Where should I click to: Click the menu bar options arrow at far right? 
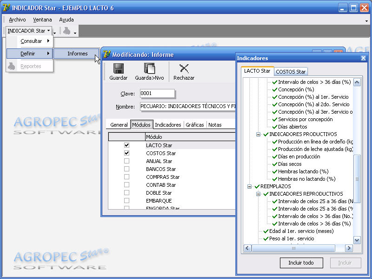pyautogui.click(x=366, y=21)
